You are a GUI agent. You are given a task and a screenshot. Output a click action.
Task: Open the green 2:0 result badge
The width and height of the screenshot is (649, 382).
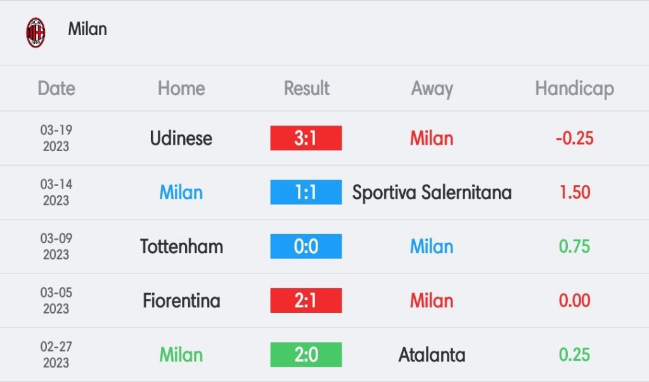pyautogui.click(x=306, y=355)
